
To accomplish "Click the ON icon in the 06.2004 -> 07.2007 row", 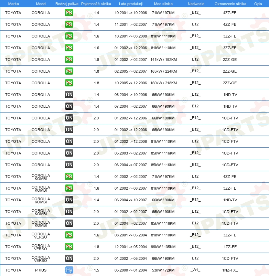I will (x=69, y=165).
